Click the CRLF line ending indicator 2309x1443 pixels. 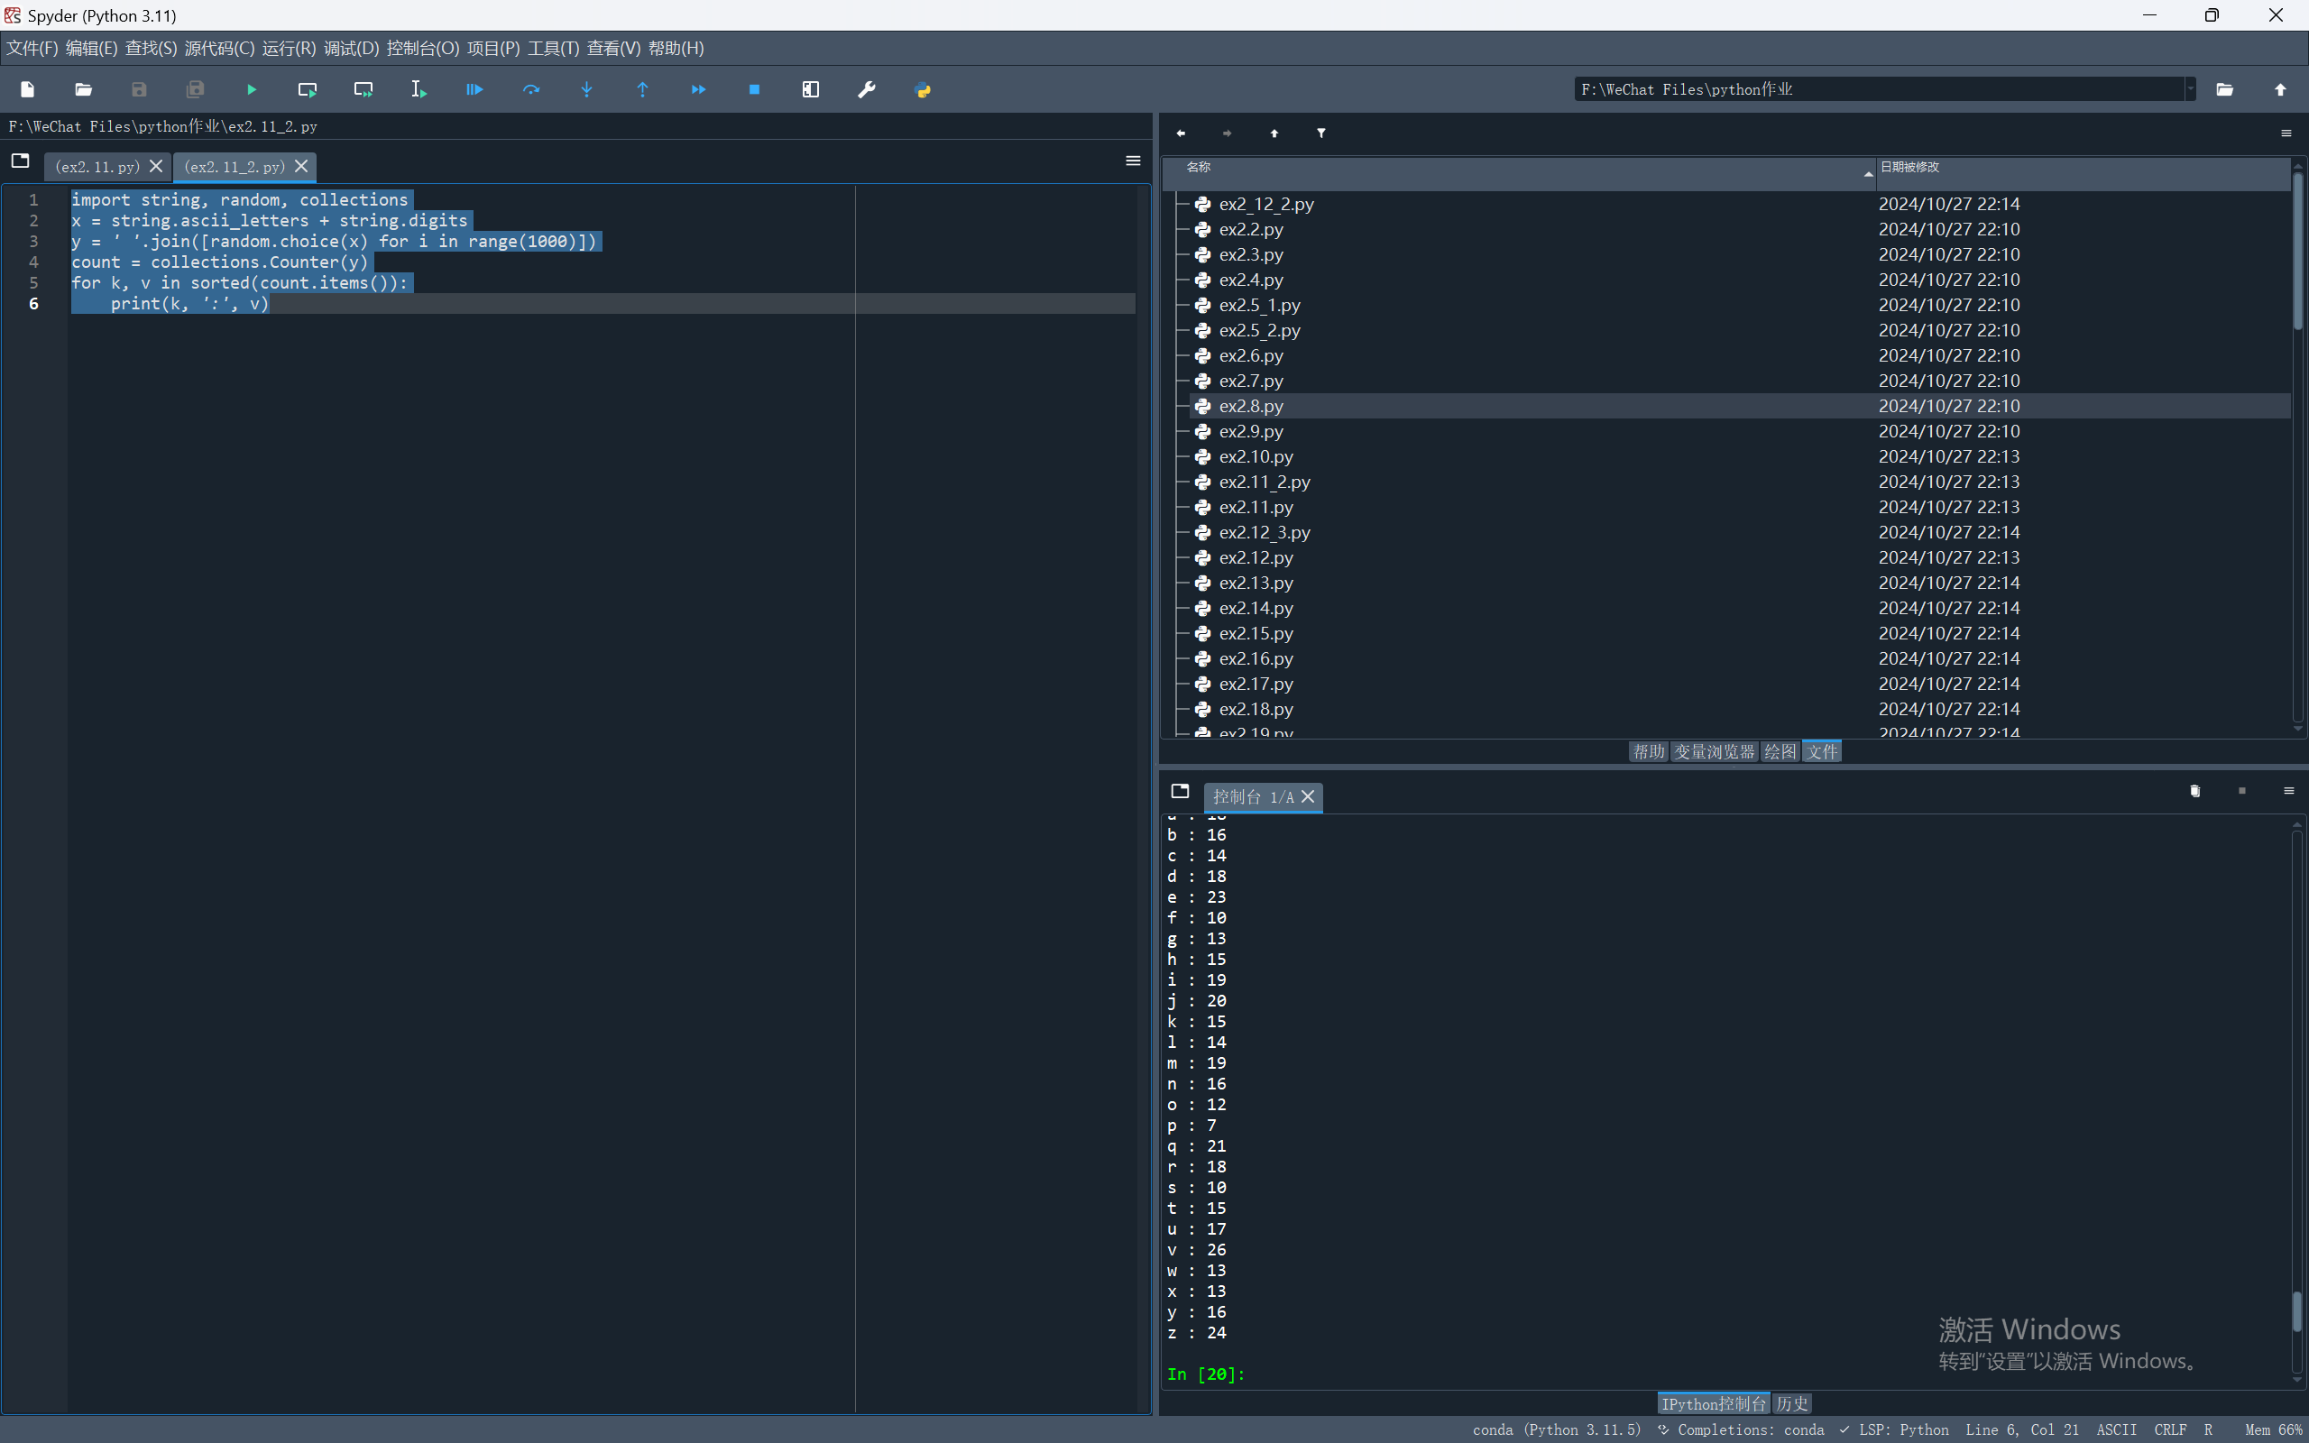2171,1429
